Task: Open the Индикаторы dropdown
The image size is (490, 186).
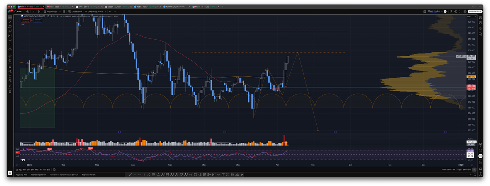Action: coord(50,11)
